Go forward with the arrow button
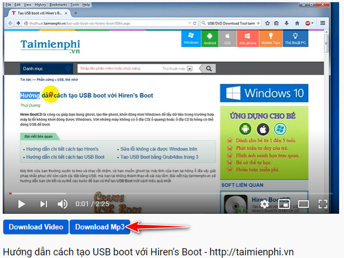The image size is (344, 258). tap(19, 23)
